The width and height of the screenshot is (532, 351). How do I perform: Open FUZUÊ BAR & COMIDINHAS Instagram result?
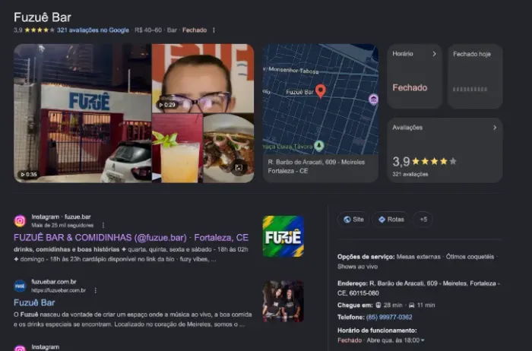[131, 238]
